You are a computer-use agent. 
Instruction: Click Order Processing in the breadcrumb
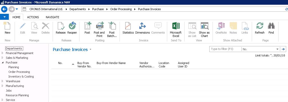click(x=121, y=9)
